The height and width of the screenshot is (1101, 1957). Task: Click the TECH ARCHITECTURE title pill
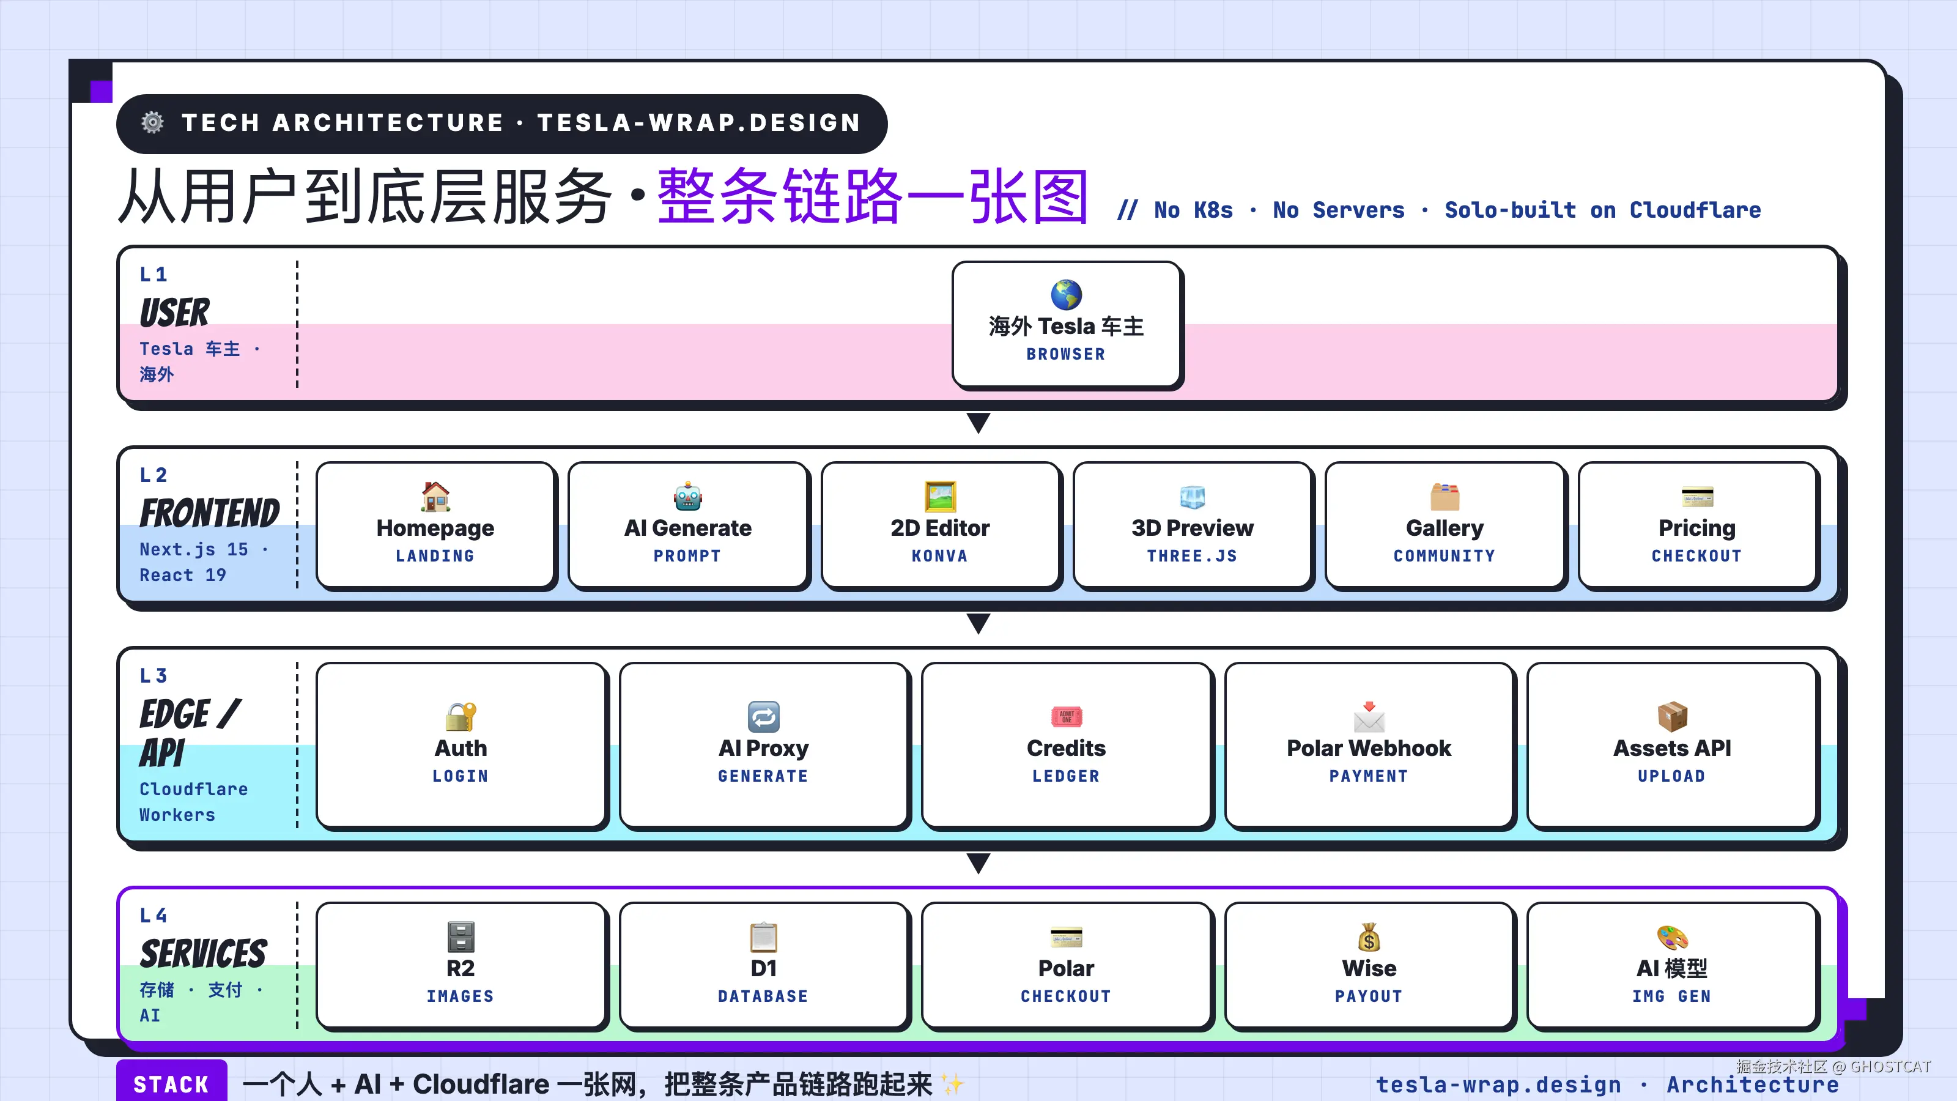(x=501, y=123)
